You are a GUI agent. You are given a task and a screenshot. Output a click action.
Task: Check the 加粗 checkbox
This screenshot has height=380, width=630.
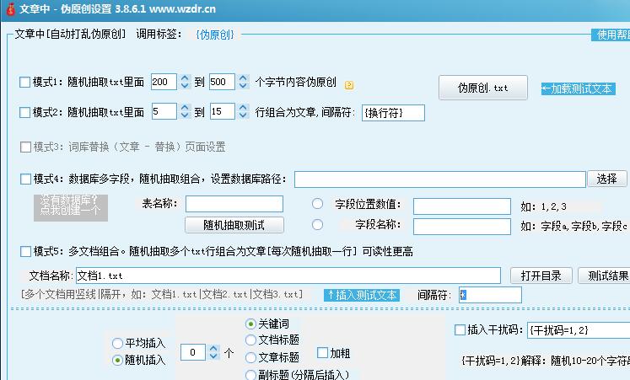point(322,353)
